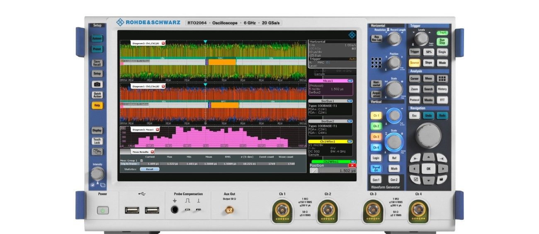Click the Logic key
Viewport: 539px width, 234px height.
pos(376,158)
